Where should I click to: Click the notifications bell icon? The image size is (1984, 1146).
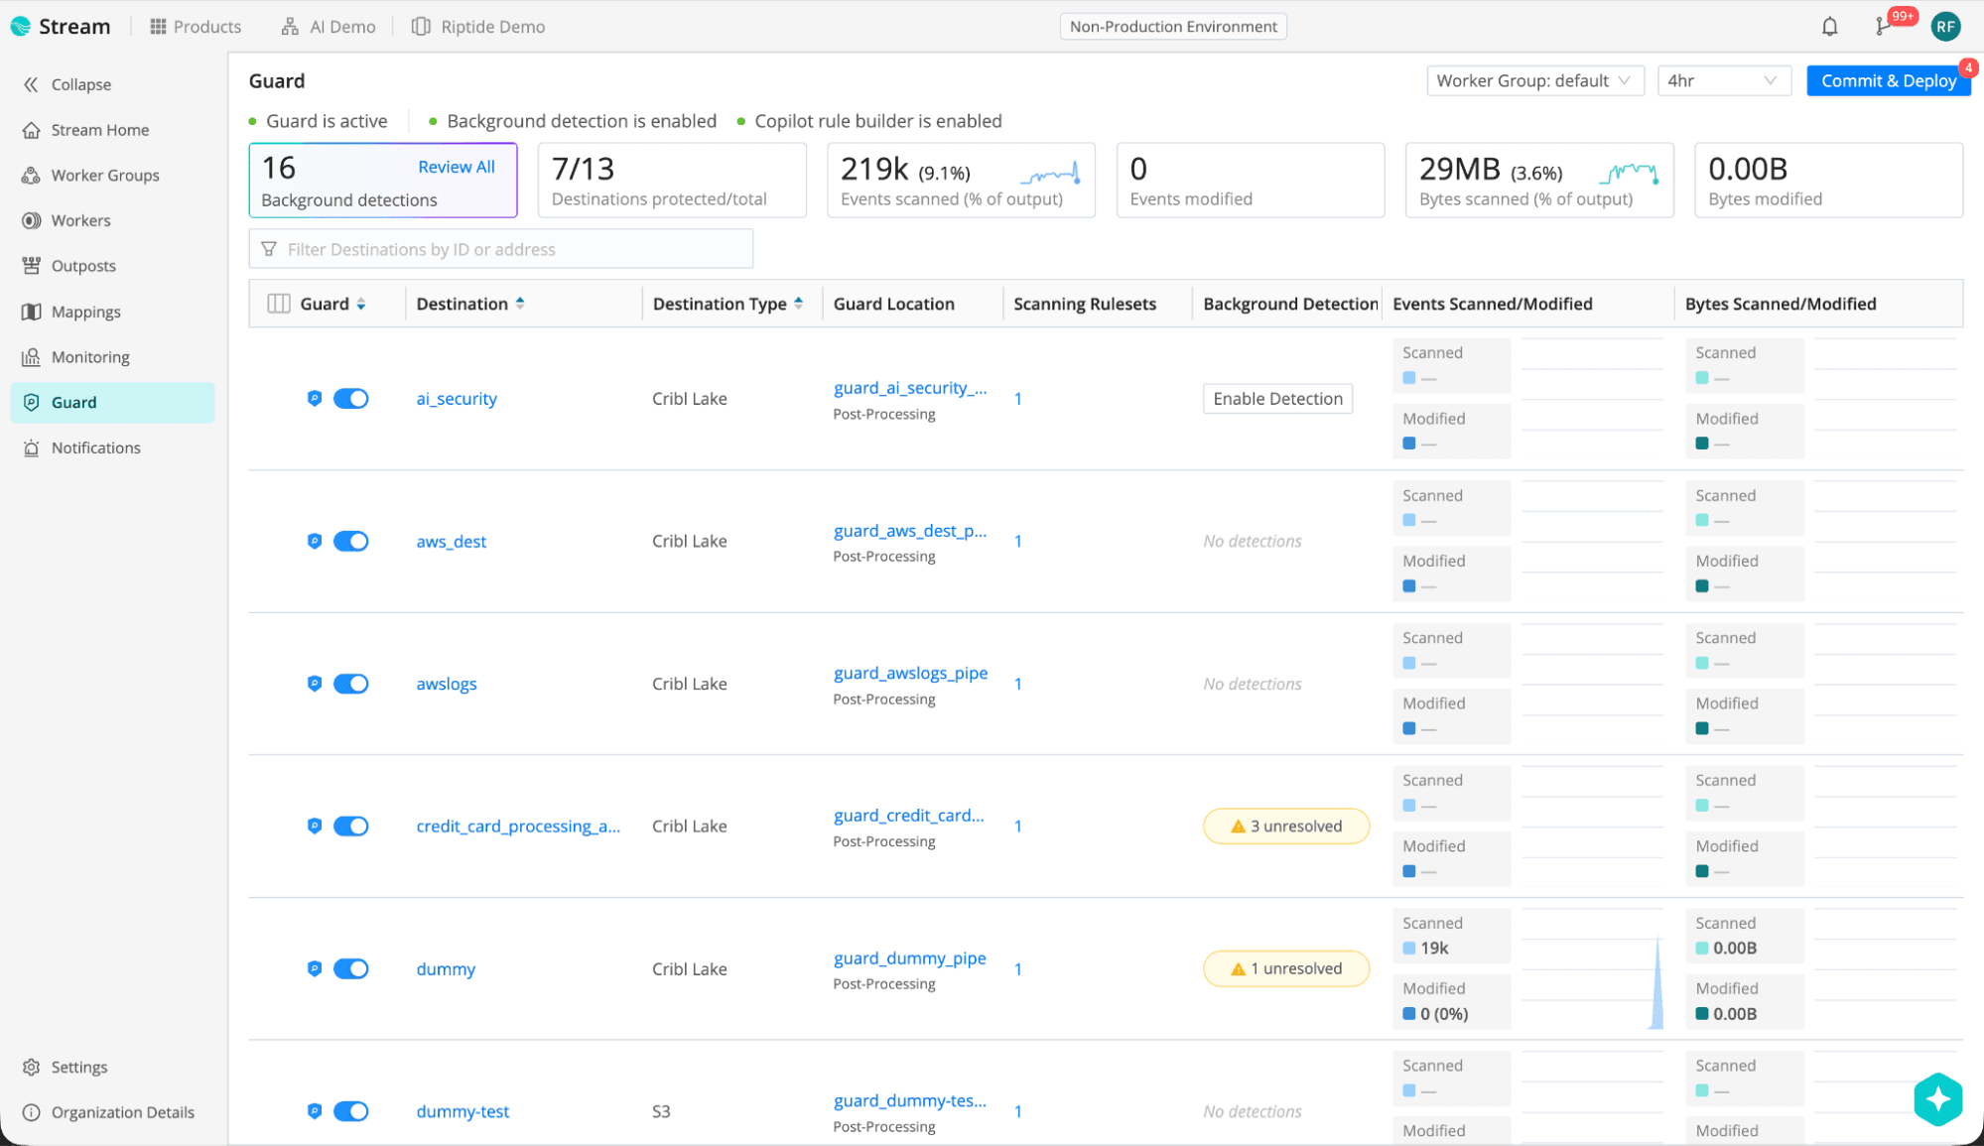click(x=1829, y=26)
